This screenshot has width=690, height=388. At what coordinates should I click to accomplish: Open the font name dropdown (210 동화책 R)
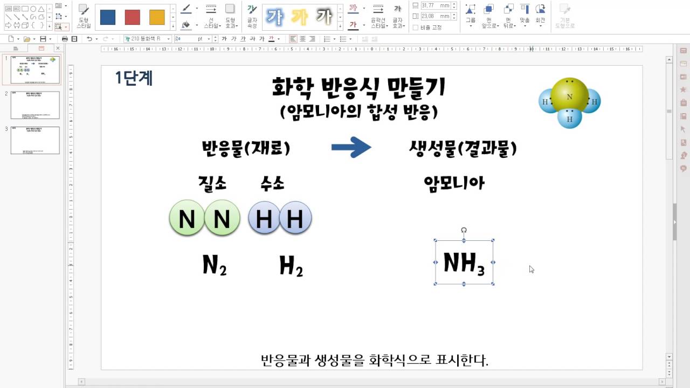tap(169, 39)
